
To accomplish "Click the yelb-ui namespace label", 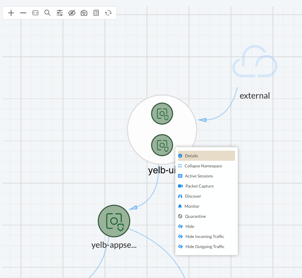I will (x=162, y=170).
